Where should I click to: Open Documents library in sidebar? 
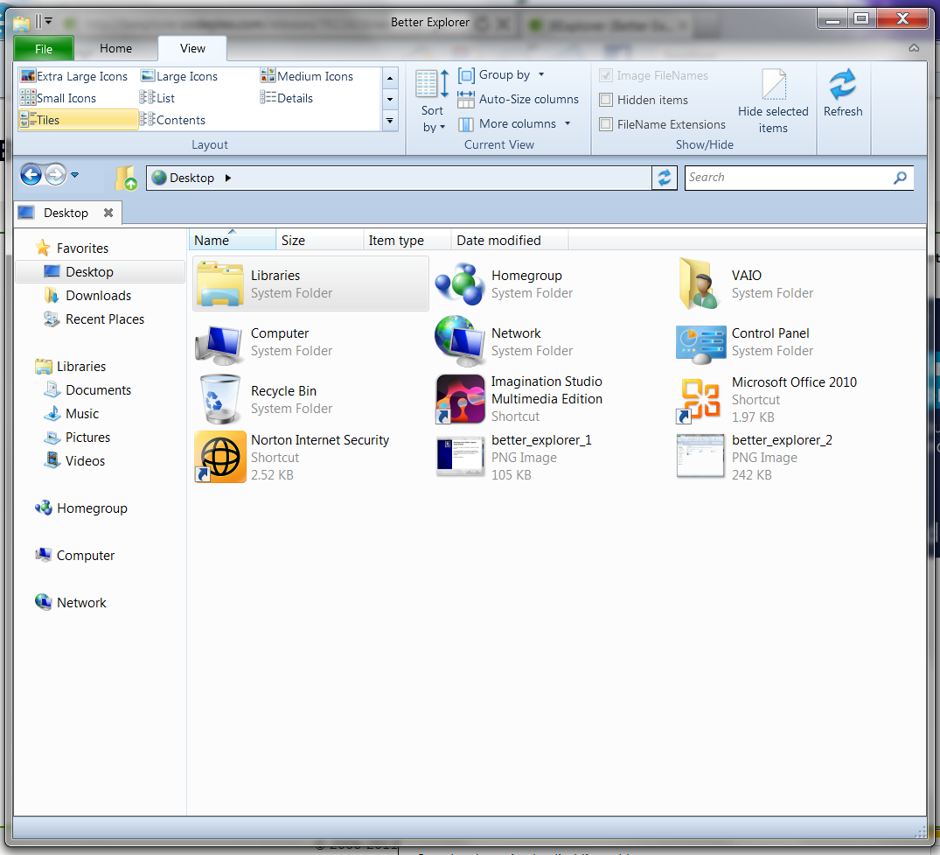(x=87, y=390)
